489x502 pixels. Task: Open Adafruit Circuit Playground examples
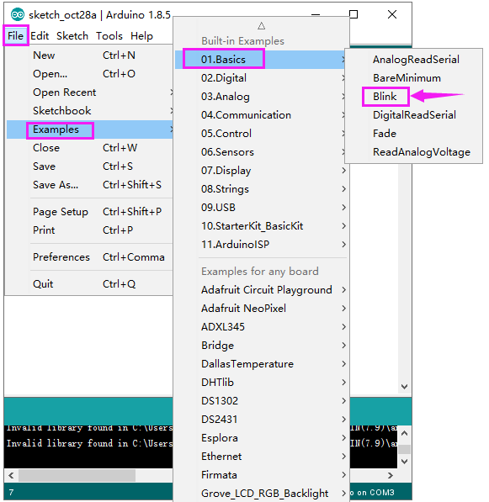click(261, 290)
